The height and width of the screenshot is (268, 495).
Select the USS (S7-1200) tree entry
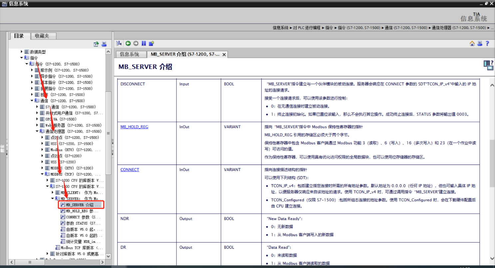pyautogui.click(x=63, y=162)
